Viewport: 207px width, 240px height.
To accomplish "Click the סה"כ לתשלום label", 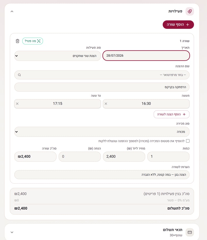I will click(x=178, y=209).
